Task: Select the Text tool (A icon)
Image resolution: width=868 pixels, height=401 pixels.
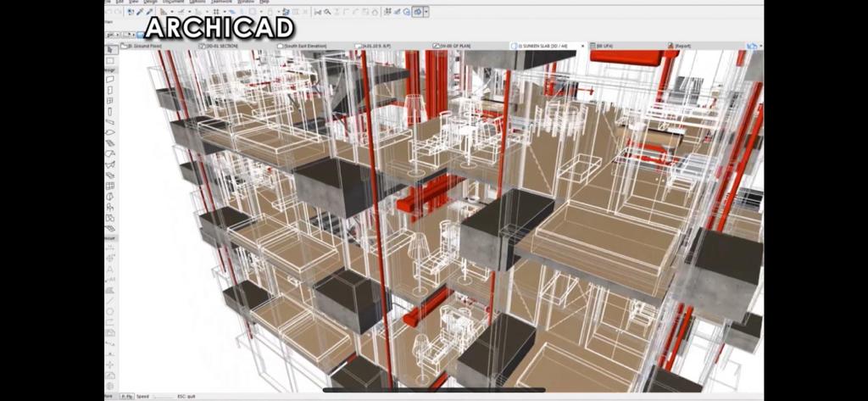Action: pos(109,270)
